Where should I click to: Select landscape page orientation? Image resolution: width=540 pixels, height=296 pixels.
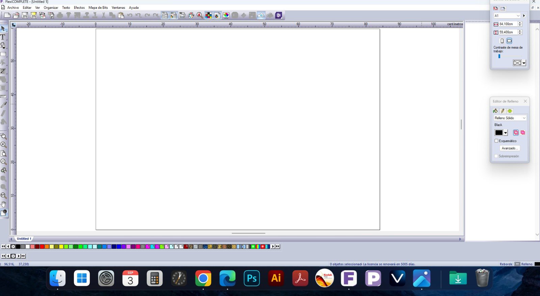tap(509, 41)
